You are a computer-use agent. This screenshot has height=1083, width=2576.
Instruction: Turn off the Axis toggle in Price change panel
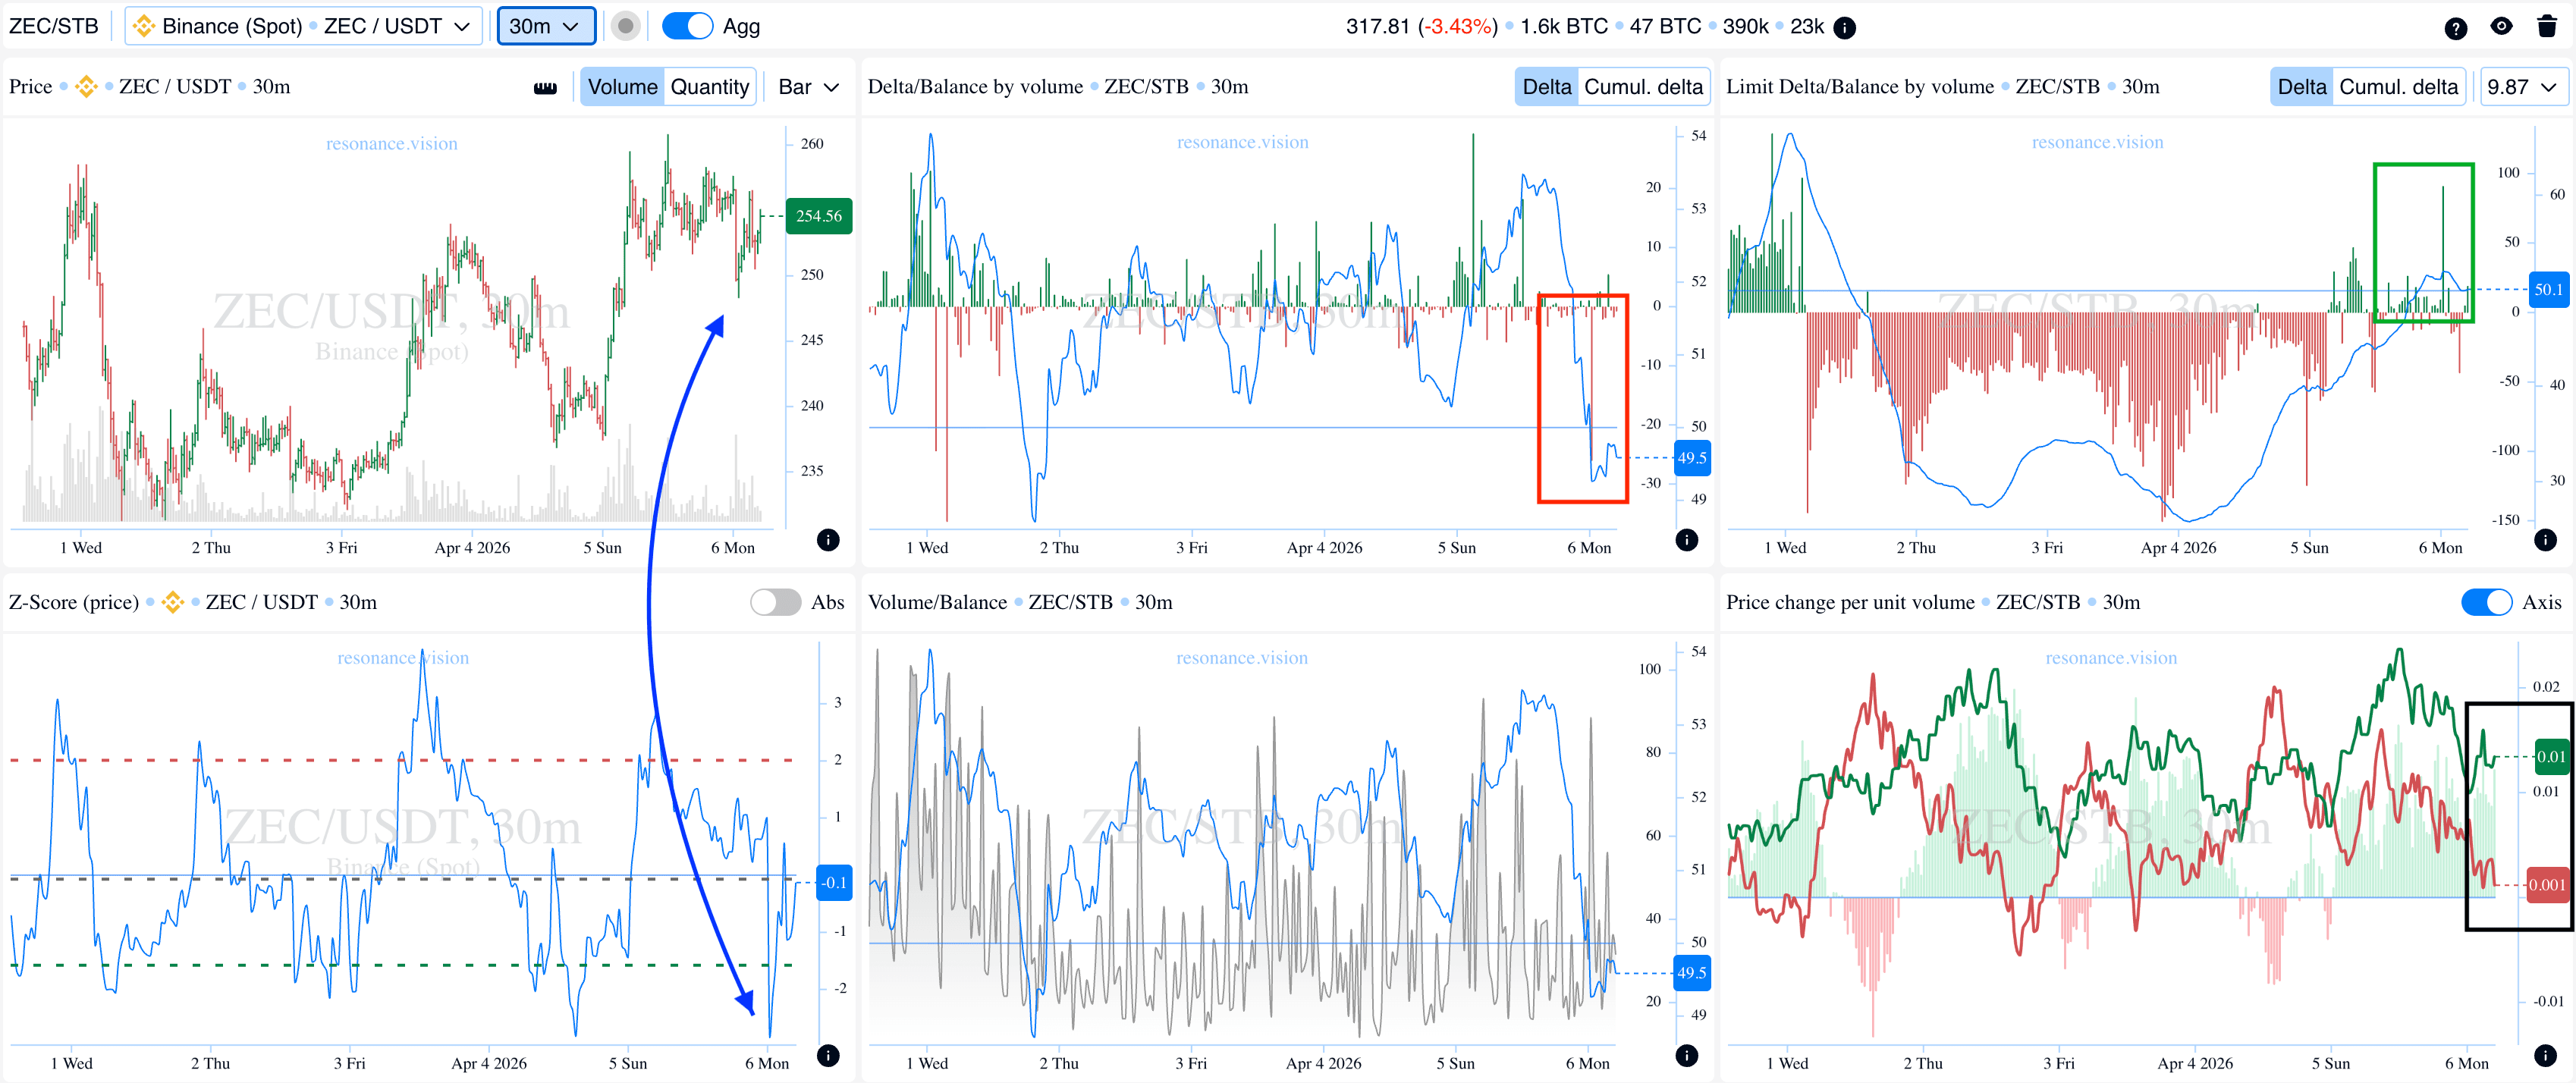[x=2487, y=602]
